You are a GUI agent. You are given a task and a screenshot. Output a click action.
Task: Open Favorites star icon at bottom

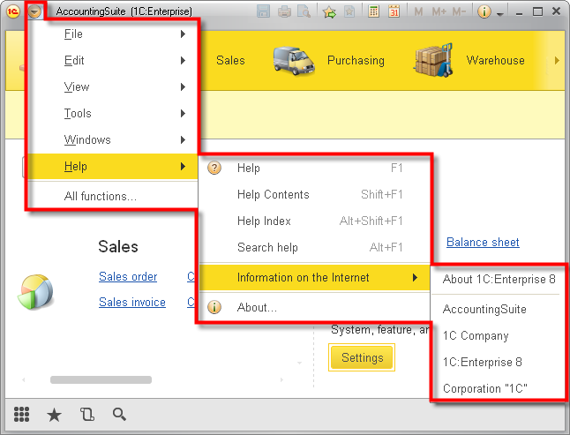(54, 415)
